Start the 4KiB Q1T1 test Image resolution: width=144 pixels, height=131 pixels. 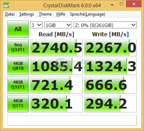[18, 104]
